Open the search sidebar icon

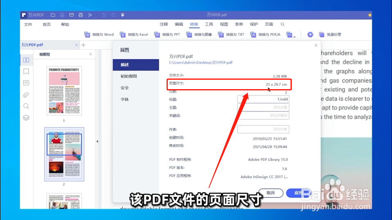(x=26, y=106)
